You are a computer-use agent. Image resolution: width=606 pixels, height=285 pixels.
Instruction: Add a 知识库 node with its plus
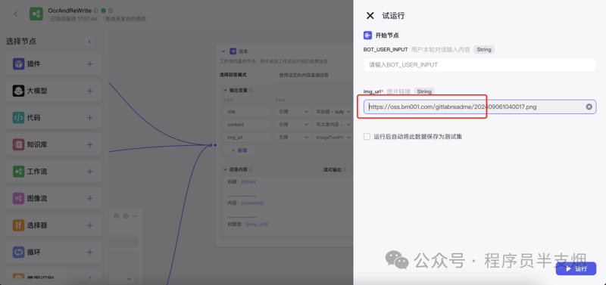pos(89,144)
